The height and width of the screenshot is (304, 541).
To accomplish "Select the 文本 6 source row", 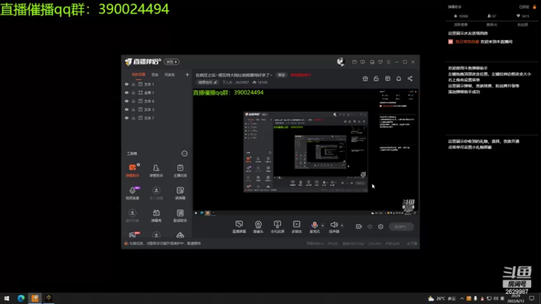I will 157,101.
